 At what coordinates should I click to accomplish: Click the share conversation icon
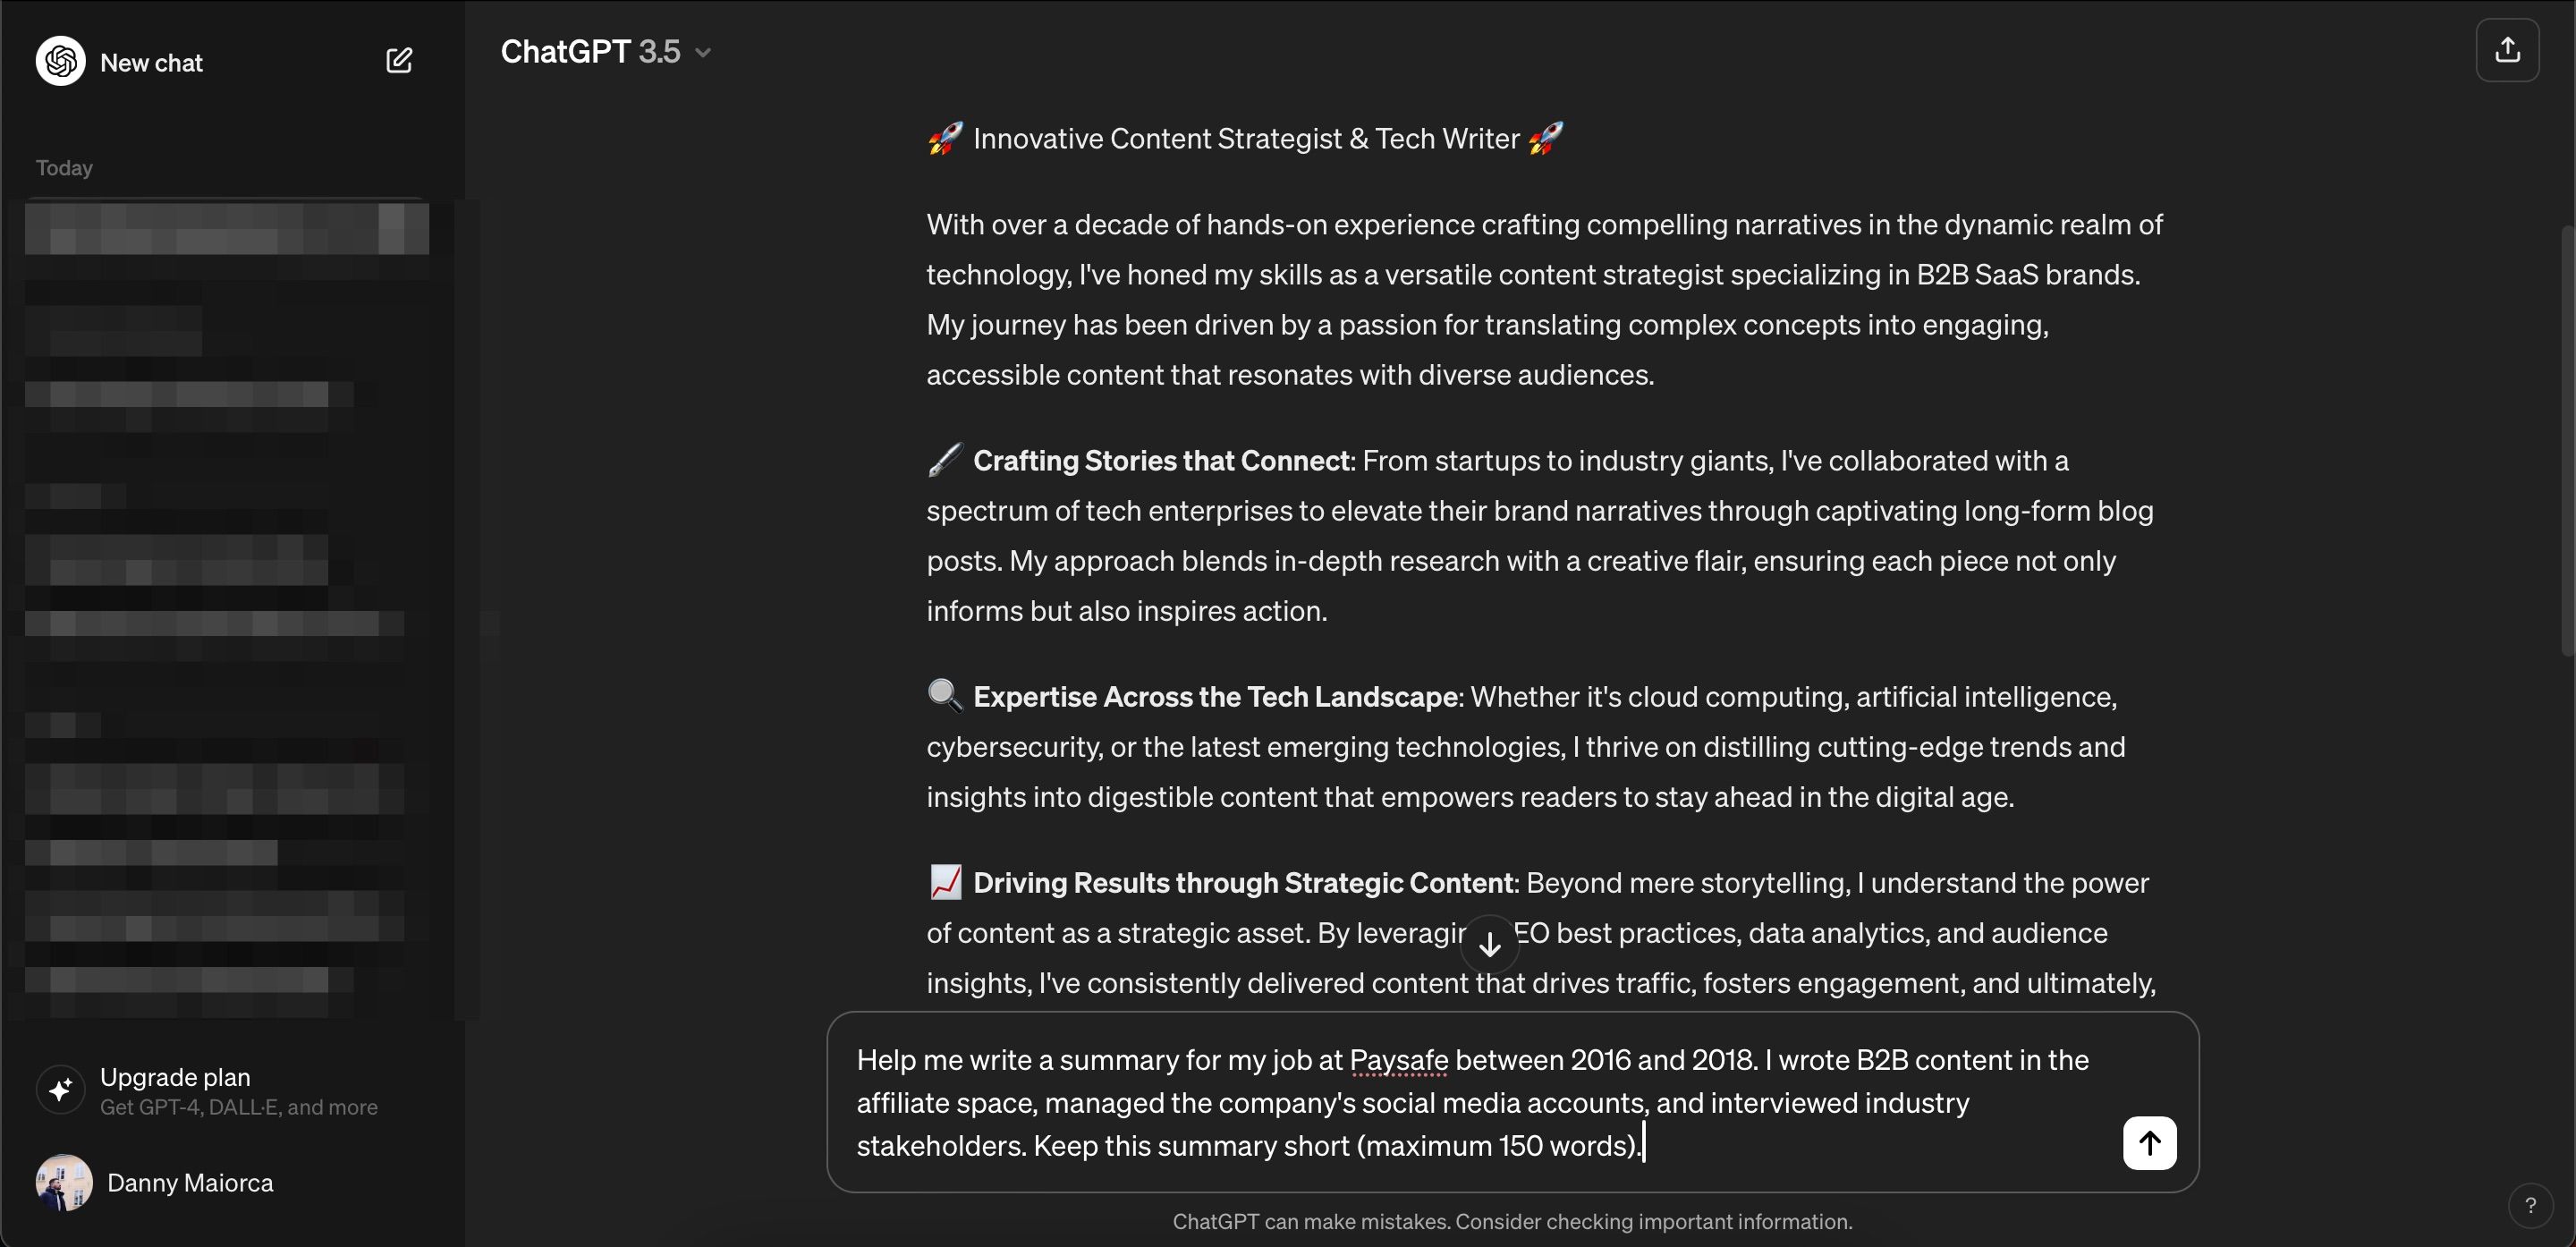pyautogui.click(x=2507, y=50)
